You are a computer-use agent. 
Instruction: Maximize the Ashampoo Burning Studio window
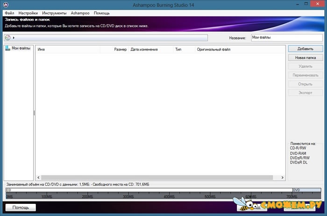306,4
